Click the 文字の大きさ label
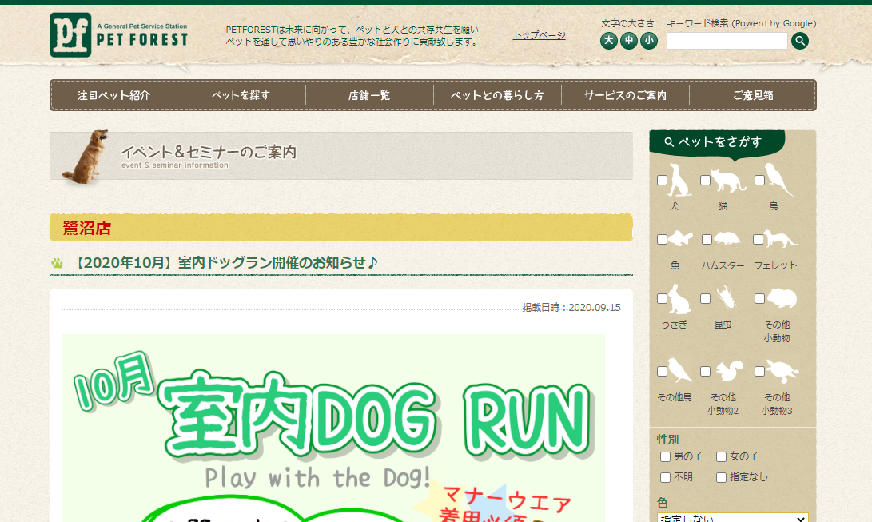The width and height of the screenshot is (872, 522). [628, 23]
